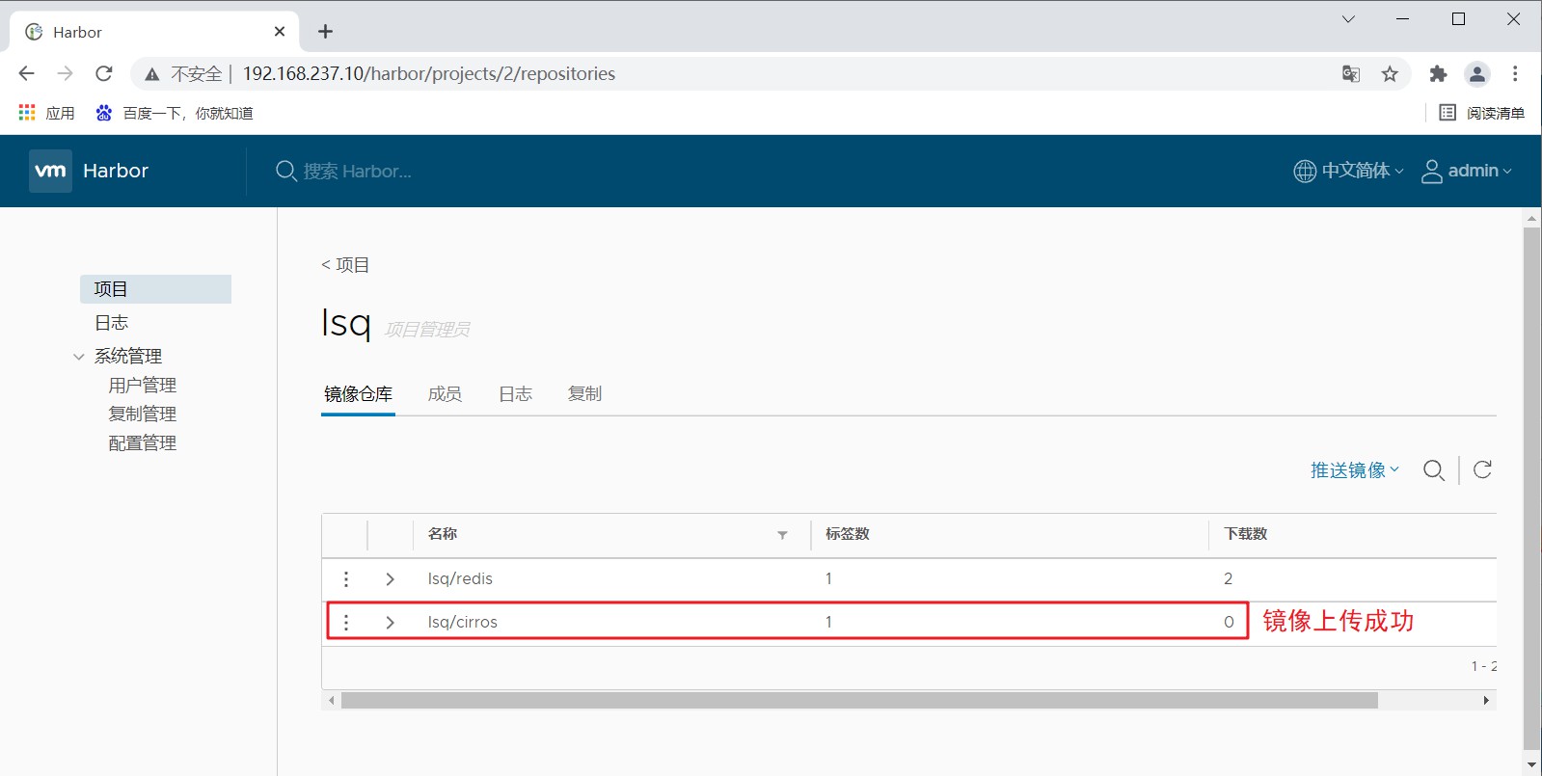Click the 标签数 column header
Viewport: 1542px width, 776px height.
pyautogui.click(x=848, y=534)
